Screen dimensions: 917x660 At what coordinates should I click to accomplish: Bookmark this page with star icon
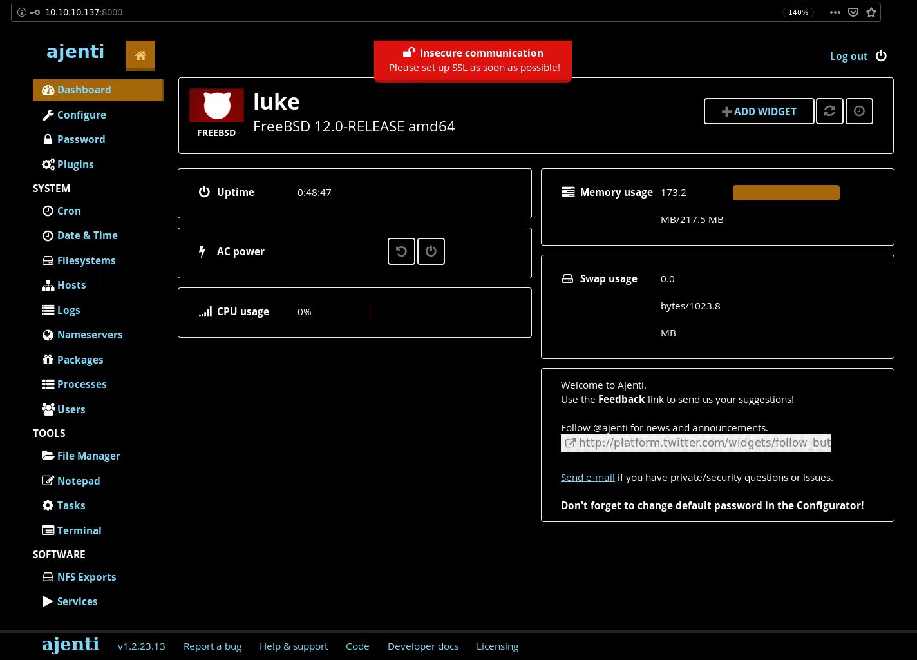click(871, 12)
